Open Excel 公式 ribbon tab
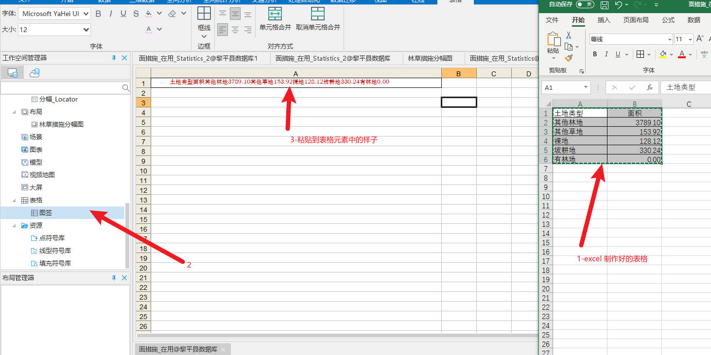This screenshot has height=355, width=711. pos(668,20)
